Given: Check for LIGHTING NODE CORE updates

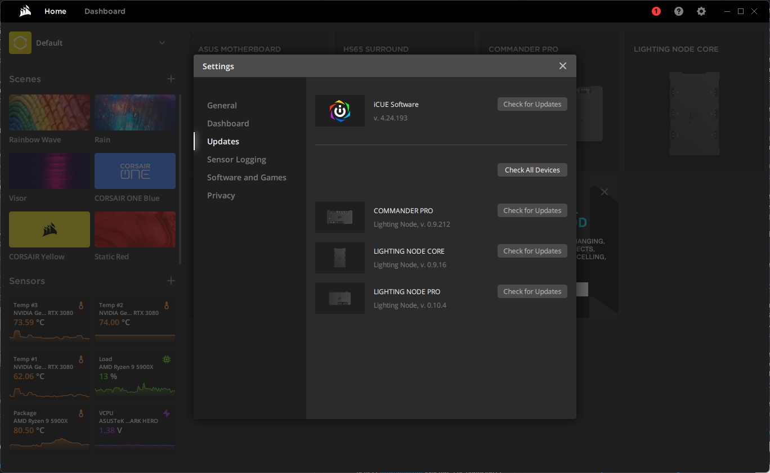Looking at the screenshot, I should pyautogui.click(x=532, y=251).
